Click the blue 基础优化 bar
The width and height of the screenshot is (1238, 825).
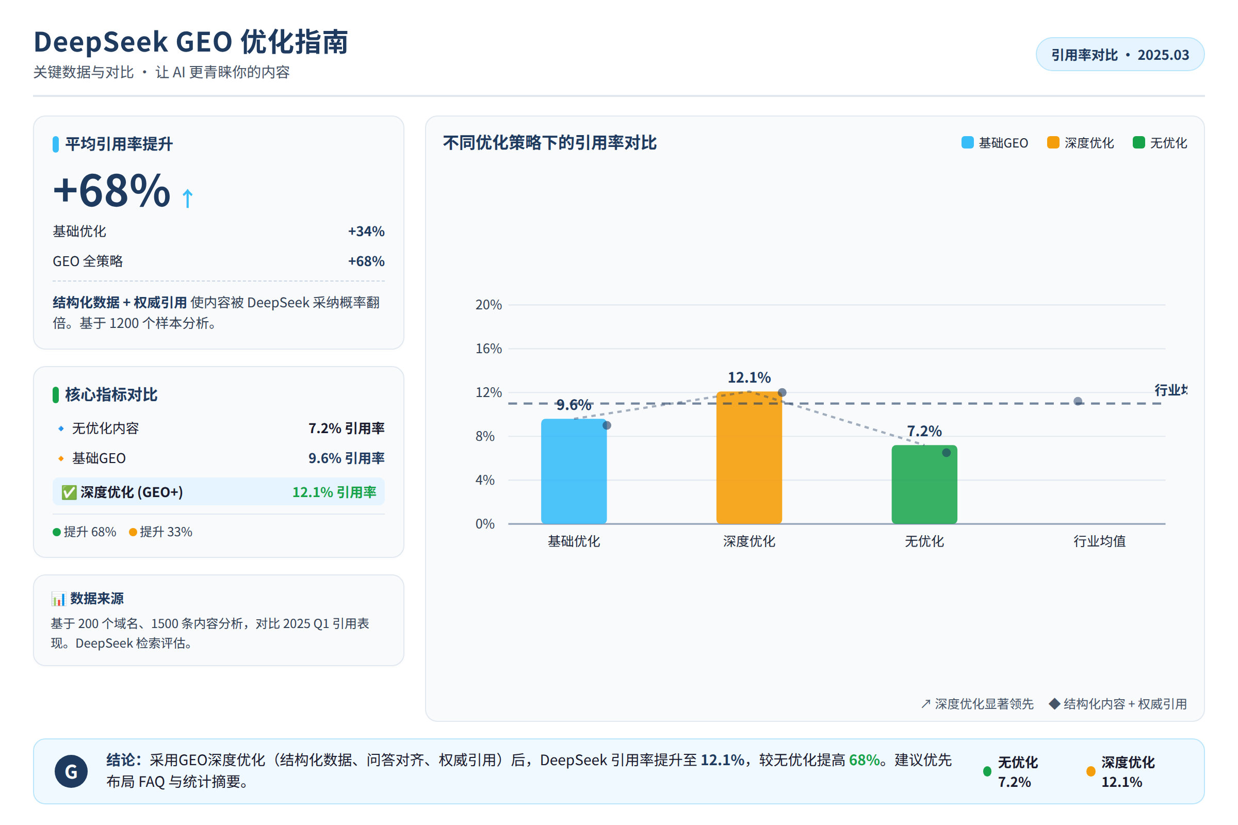(574, 471)
